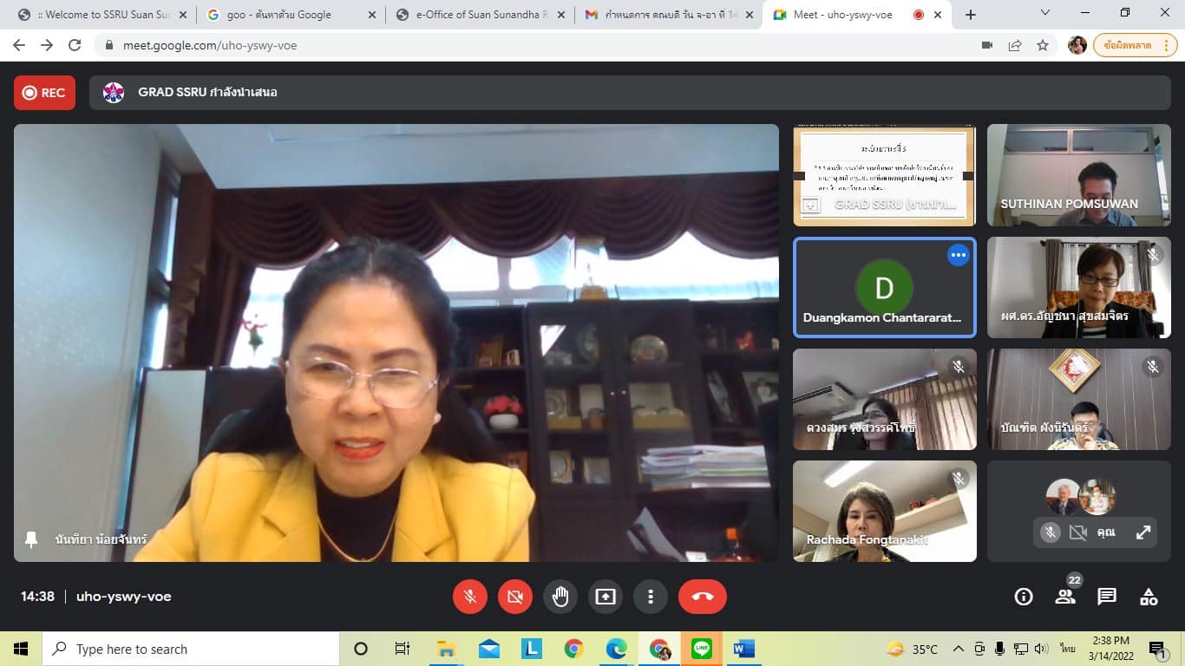The image size is (1185, 666).
Task: Switch to the e-Office Suan Sunandha tab
Action: click(480, 15)
